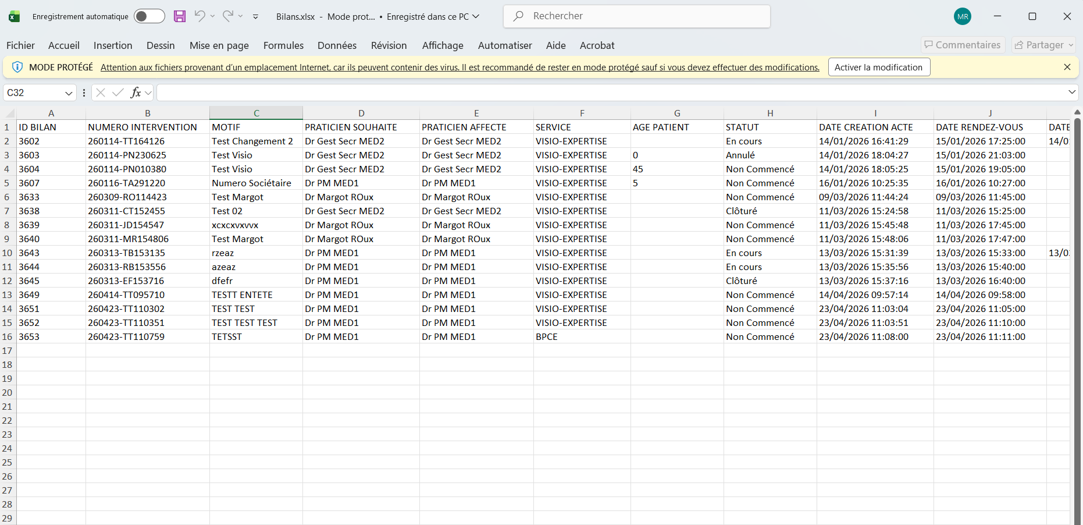Click ID BILAN cell '3649'
Viewport: 1083px width, 525px height.
(x=51, y=295)
